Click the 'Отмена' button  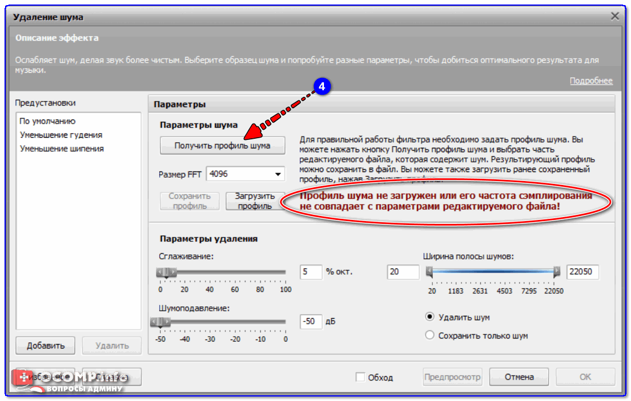tap(519, 377)
